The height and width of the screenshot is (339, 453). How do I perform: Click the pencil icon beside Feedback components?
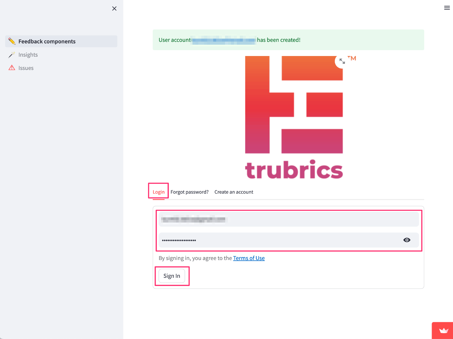pos(12,41)
